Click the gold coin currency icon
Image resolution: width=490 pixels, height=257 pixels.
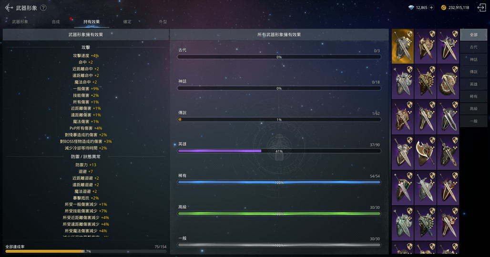(443, 8)
